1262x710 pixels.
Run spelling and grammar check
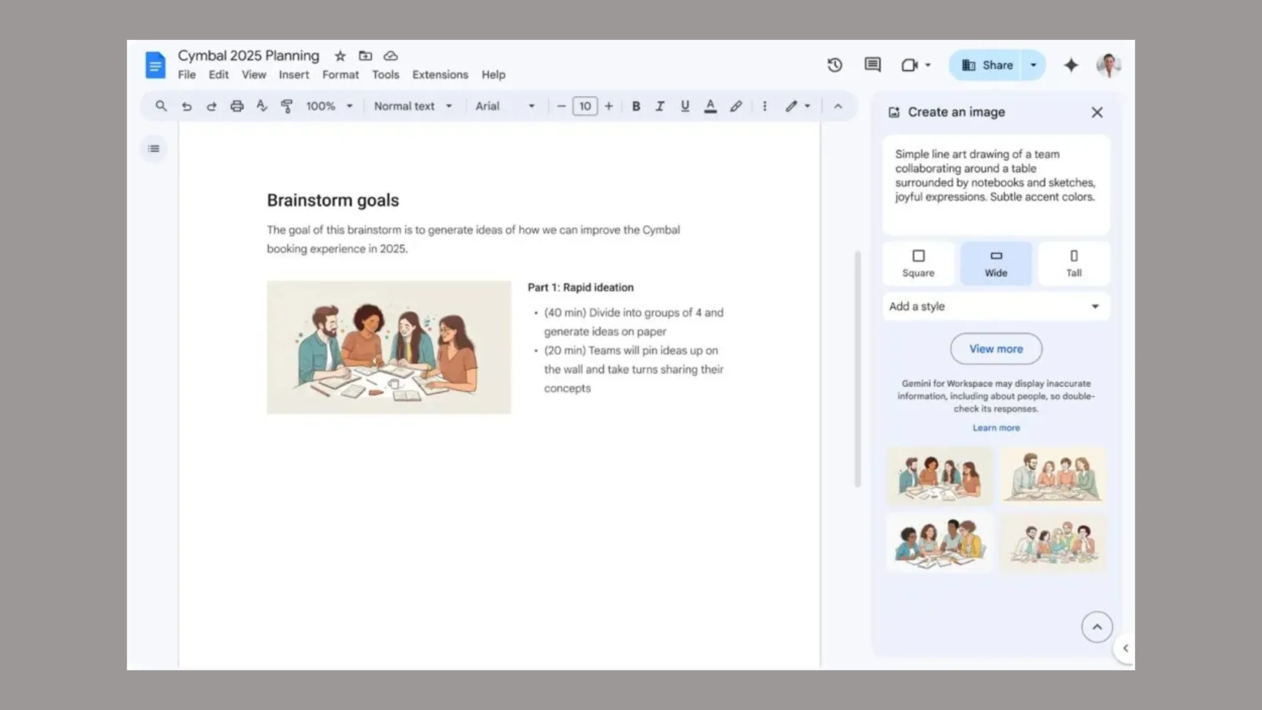(262, 106)
